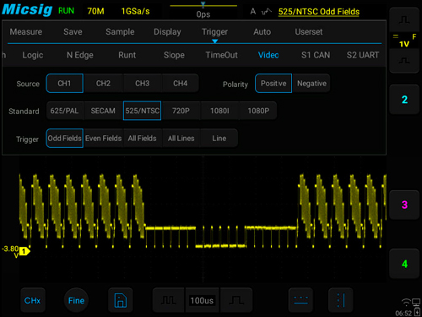The height and width of the screenshot is (317, 422).
Task: Decrease vertical scale with short pulse icon
Action: 404,61
